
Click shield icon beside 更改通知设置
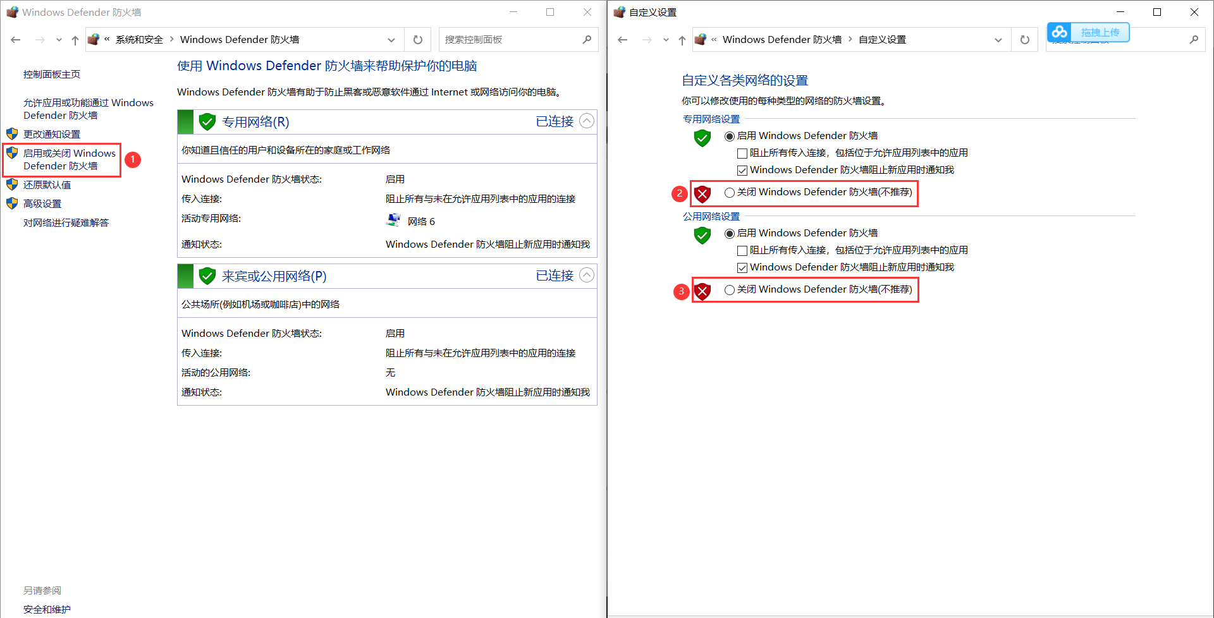[12, 134]
